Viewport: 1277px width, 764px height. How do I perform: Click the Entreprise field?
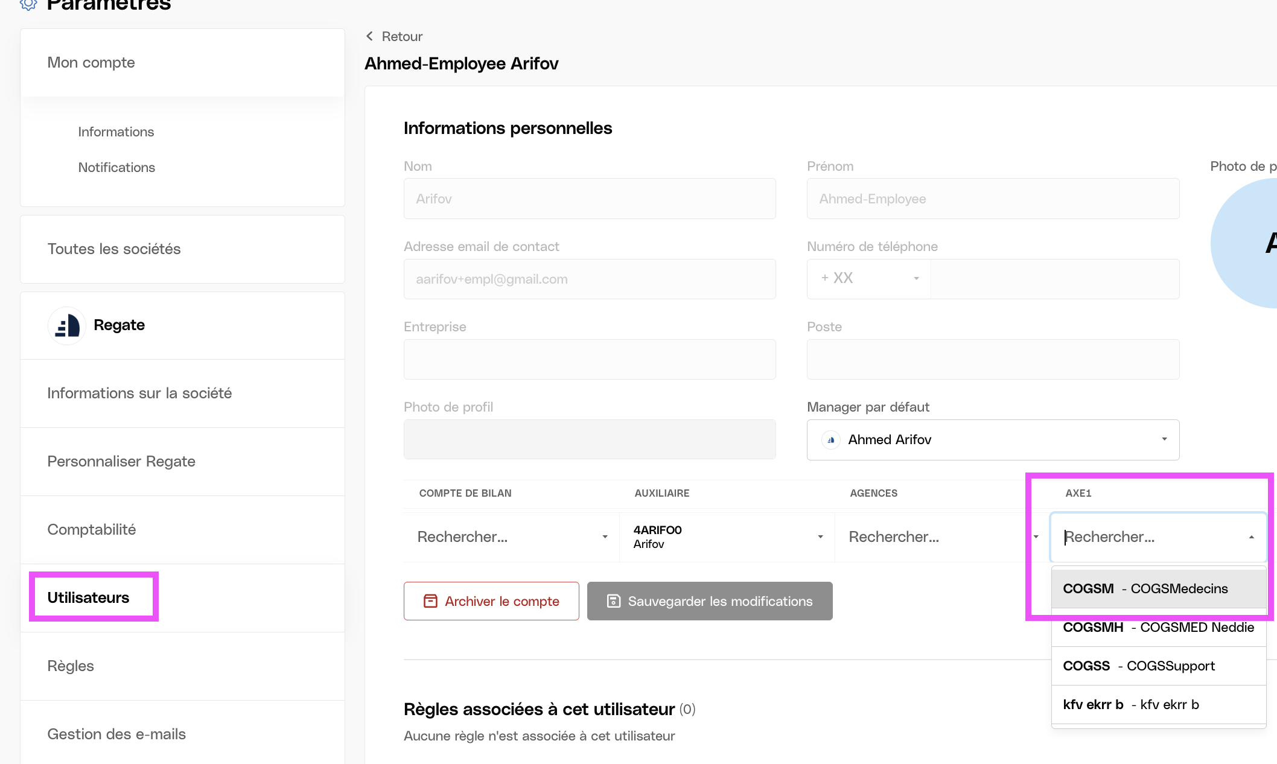point(590,359)
